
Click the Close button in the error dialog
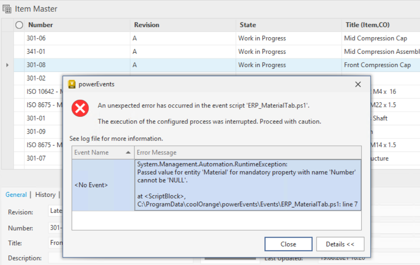pos(288,244)
